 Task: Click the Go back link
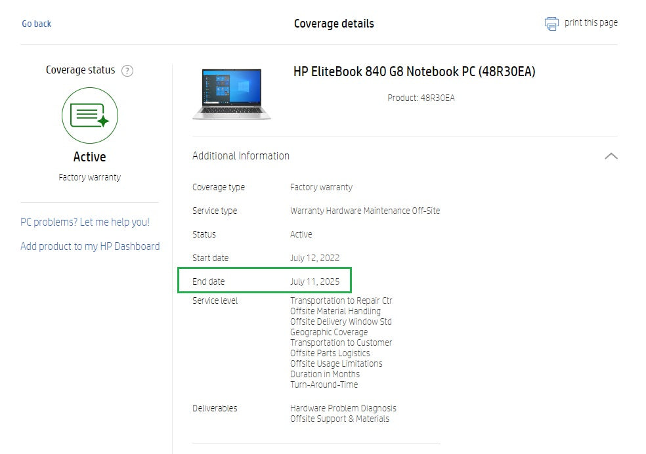(36, 24)
